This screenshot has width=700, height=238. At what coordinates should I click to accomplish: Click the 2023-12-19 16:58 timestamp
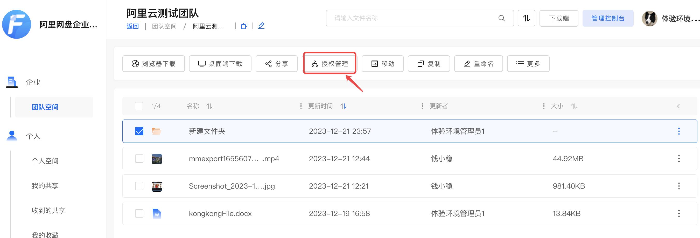pyautogui.click(x=339, y=214)
